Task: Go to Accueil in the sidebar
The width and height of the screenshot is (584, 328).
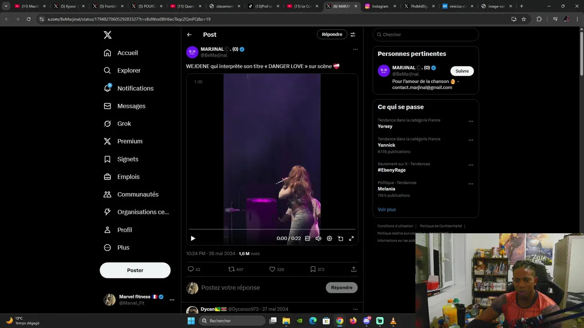Action: coord(121,53)
